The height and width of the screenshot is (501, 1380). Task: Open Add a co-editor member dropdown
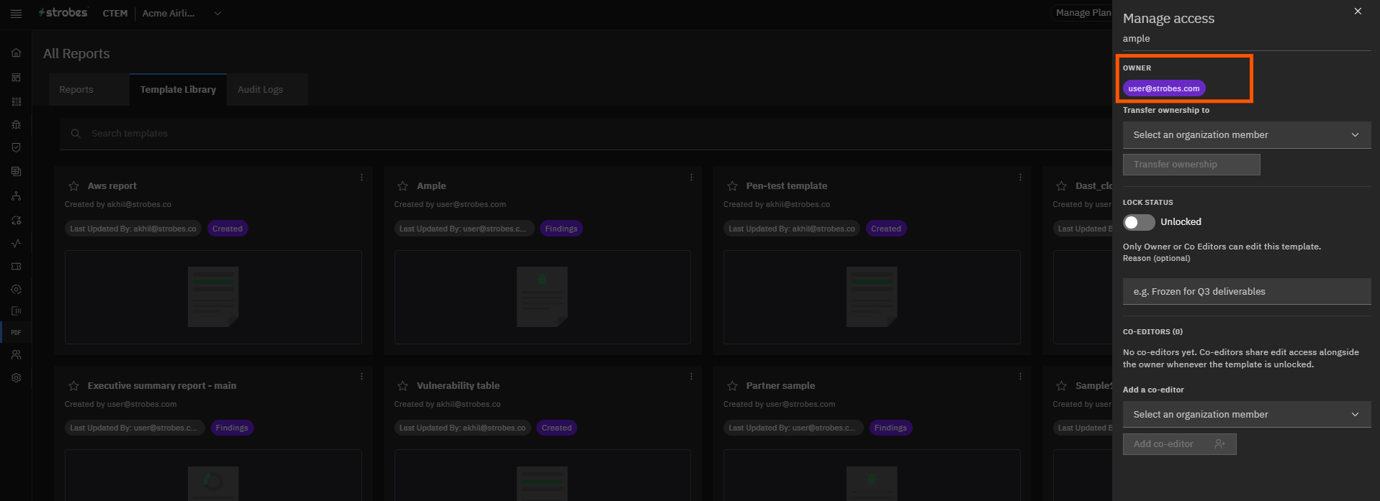[1247, 415]
